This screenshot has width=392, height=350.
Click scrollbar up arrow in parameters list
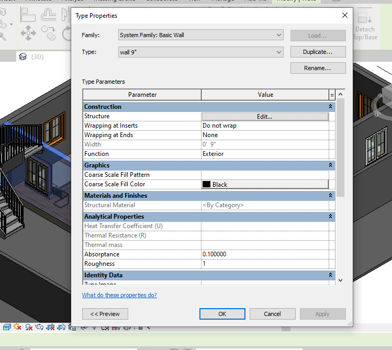(x=340, y=95)
